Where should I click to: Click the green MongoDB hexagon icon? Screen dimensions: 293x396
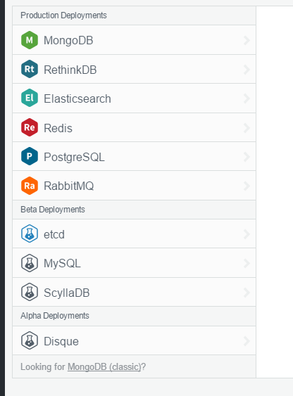pos(30,40)
